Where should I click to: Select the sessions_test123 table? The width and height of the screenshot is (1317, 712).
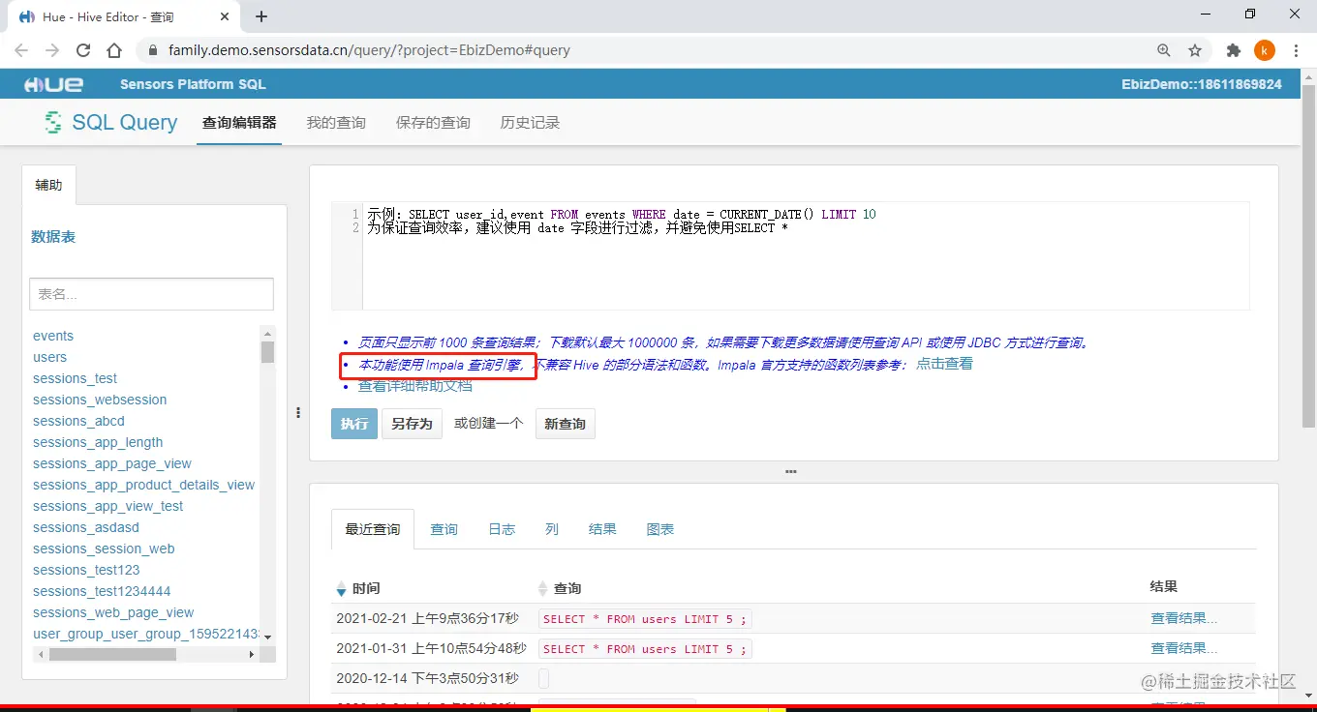[86, 570]
